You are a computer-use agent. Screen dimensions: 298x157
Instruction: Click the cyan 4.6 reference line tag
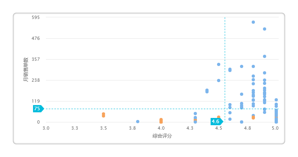pyautogui.click(x=217, y=122)
